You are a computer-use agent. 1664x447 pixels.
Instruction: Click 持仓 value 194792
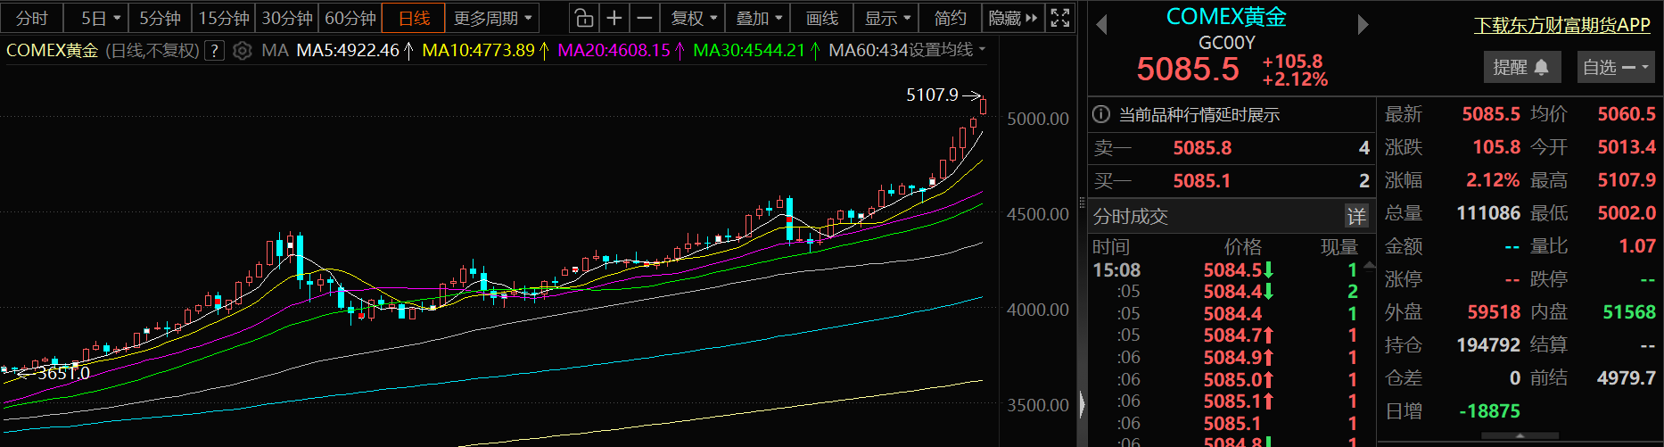[x=1488, y=344]
